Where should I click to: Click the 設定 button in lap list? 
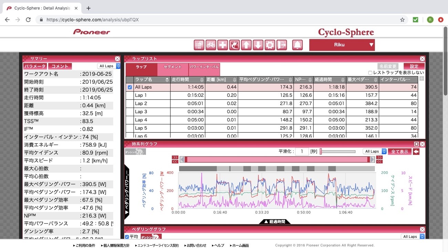[x=414, y=66]
